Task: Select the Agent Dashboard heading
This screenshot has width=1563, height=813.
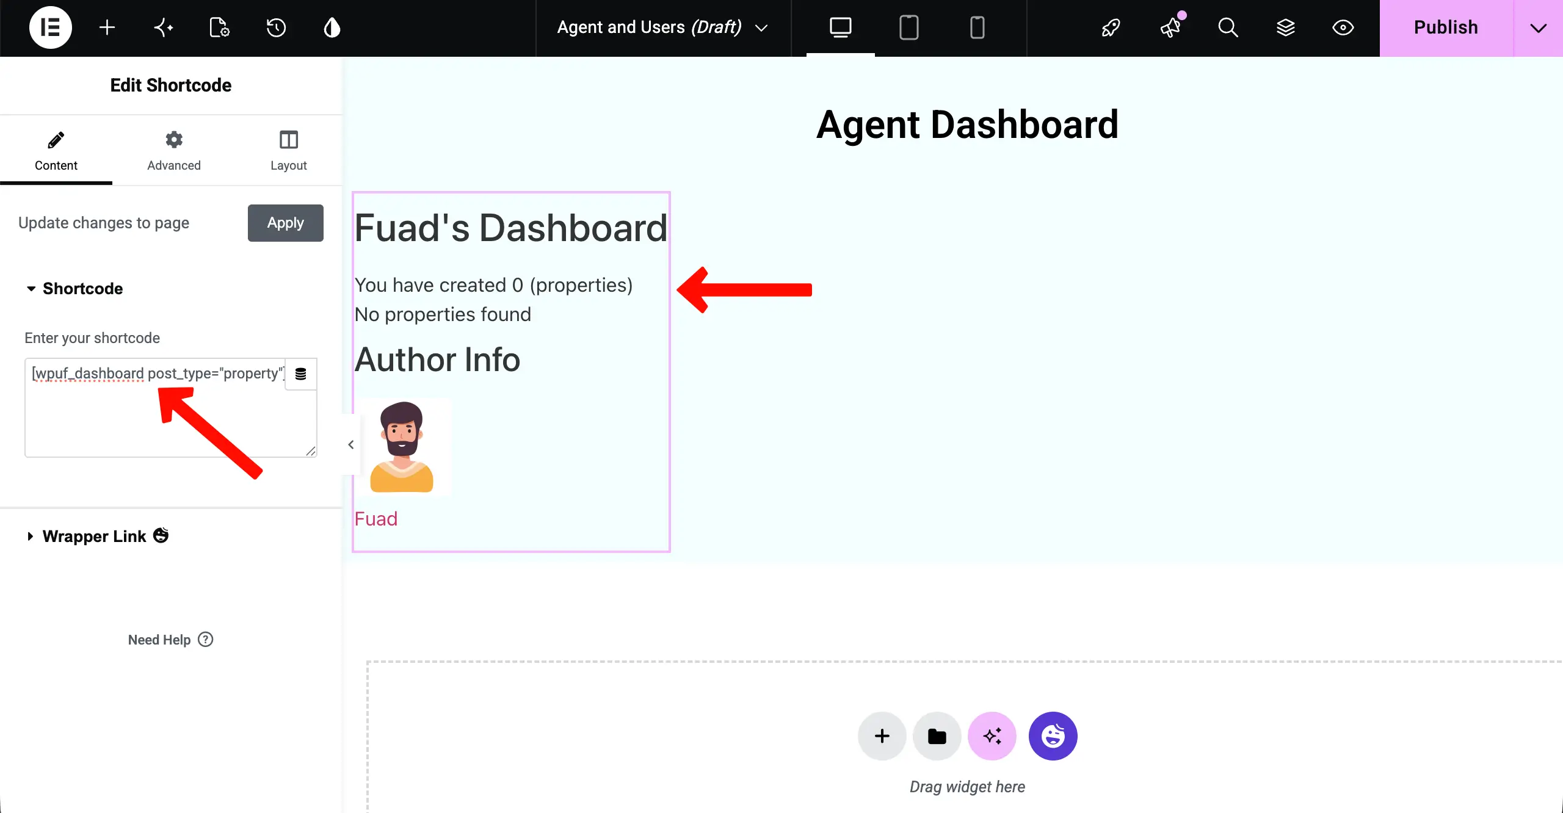Action: 968,125
